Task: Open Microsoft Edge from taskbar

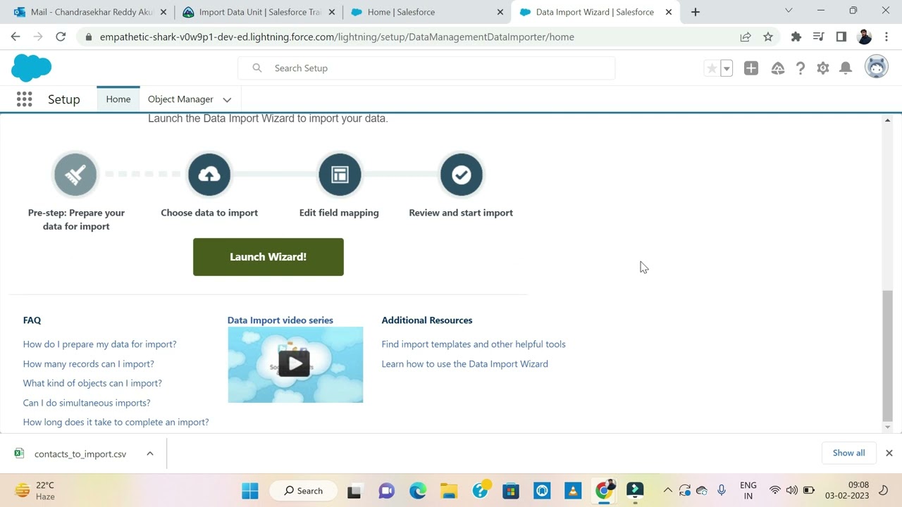Action: click(418, 491)
